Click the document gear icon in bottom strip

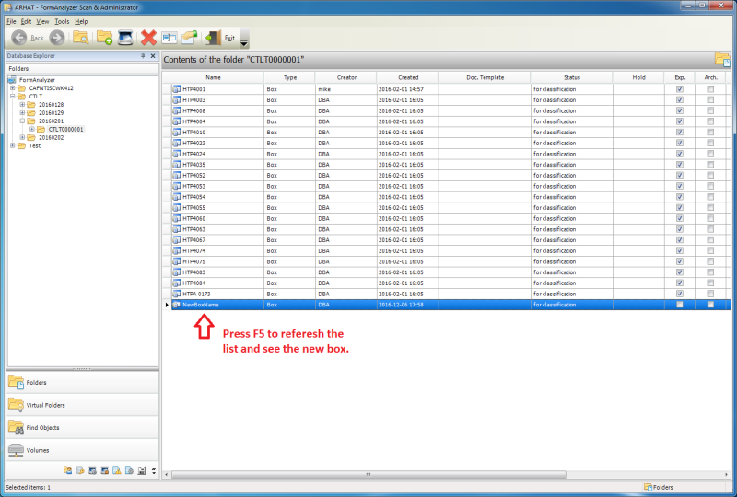129,470
